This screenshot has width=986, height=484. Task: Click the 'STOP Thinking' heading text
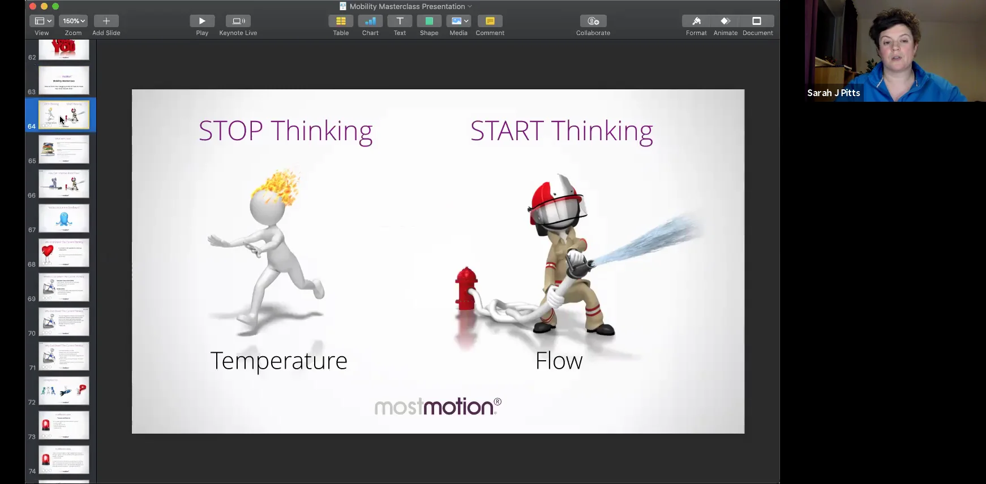pos(286,131)
